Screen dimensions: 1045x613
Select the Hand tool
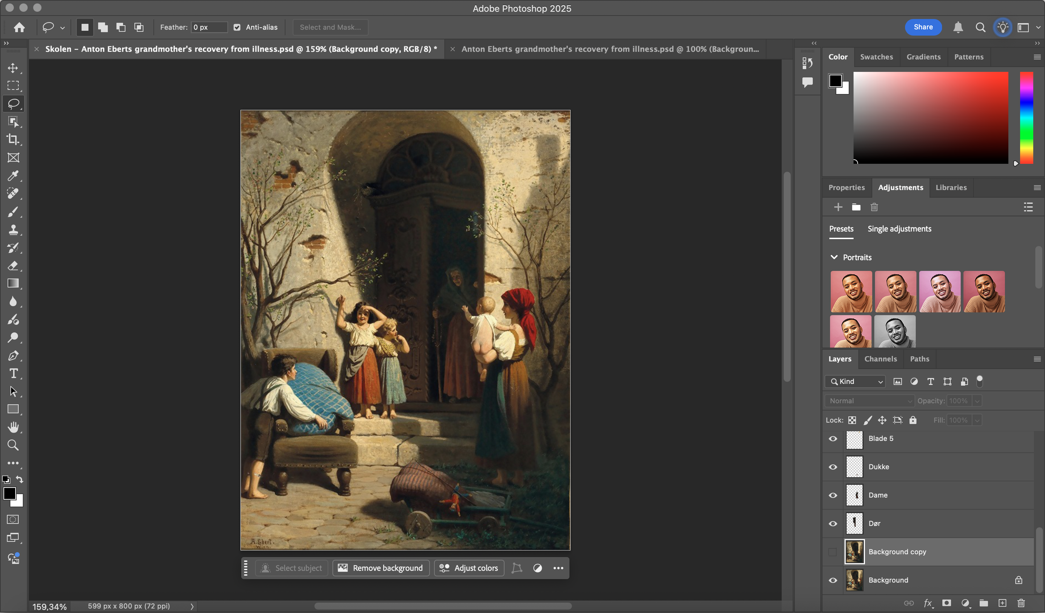coord(13,427)
